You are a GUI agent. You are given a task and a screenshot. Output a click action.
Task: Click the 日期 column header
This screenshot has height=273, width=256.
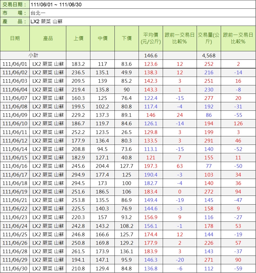tap(15, 38)
